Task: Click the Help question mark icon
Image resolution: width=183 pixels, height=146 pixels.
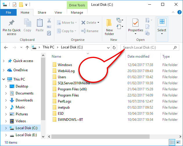Action: coord(180,12)
